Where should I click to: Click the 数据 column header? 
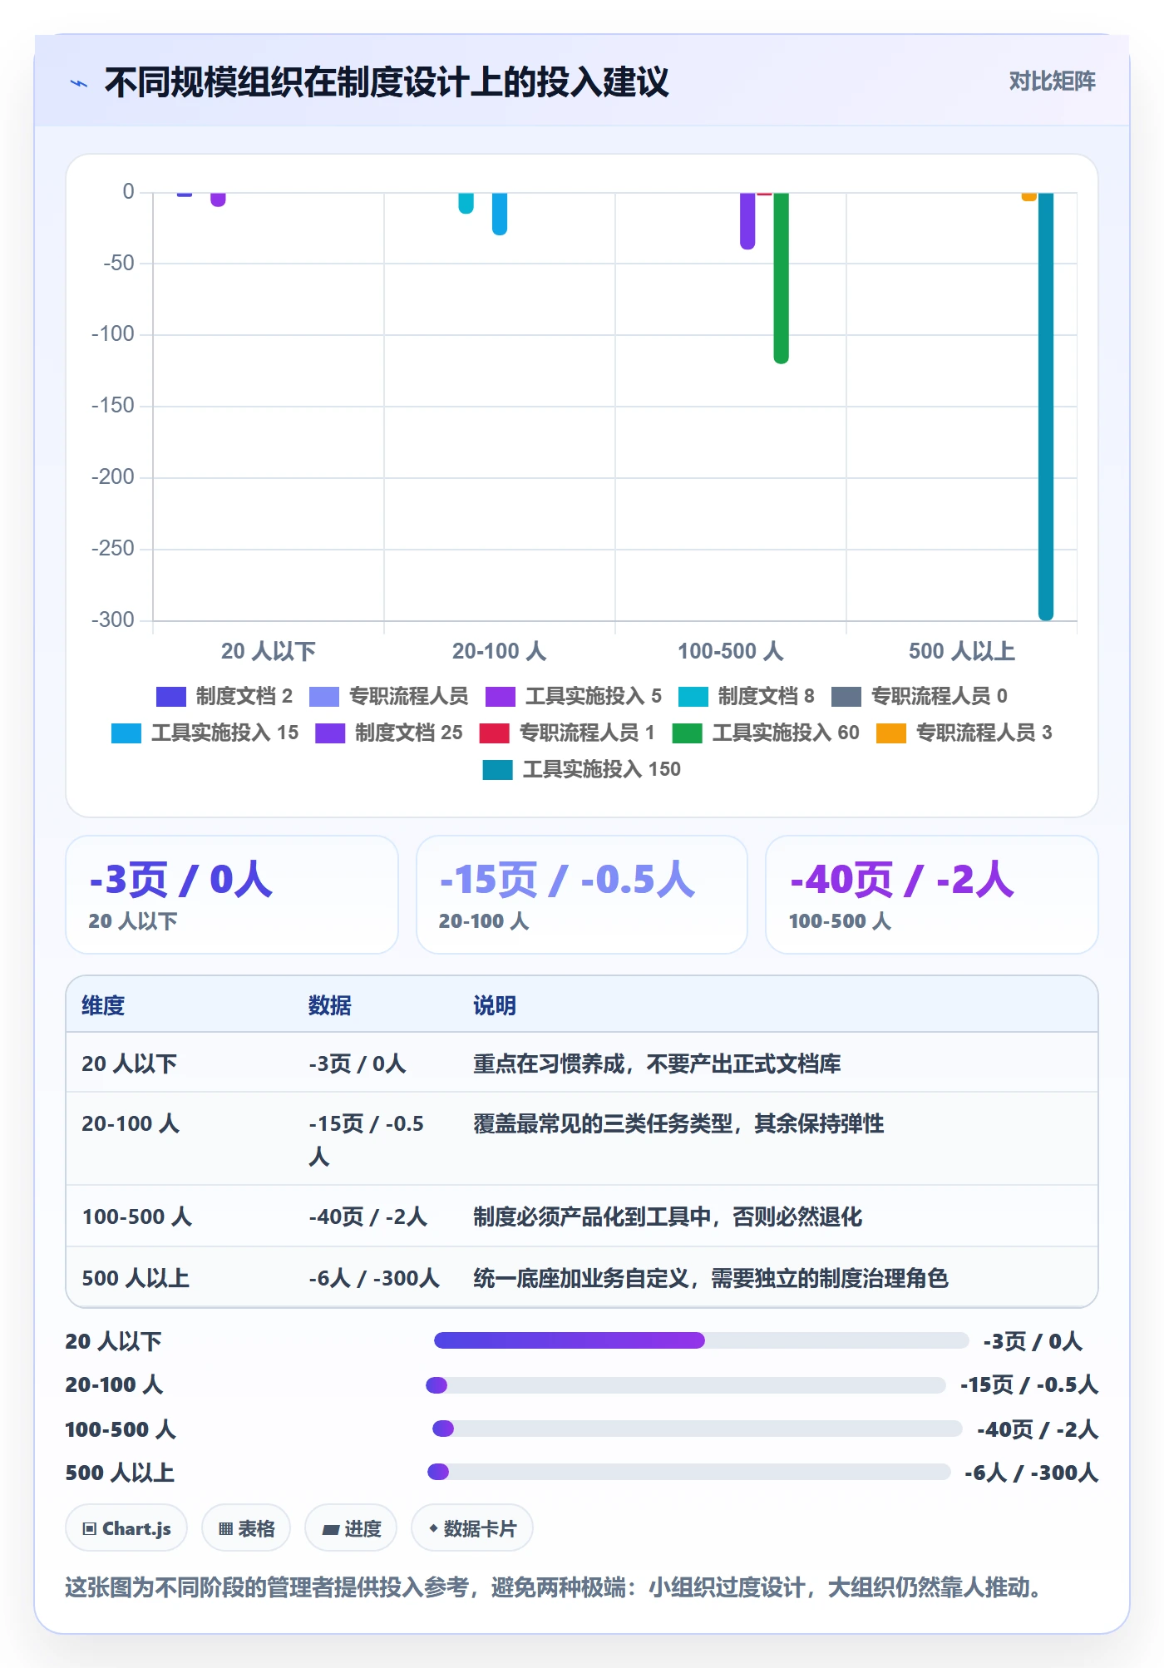point(330,1005)
